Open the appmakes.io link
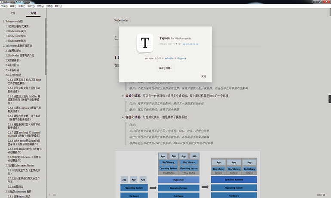 click(x=190, y=44)
